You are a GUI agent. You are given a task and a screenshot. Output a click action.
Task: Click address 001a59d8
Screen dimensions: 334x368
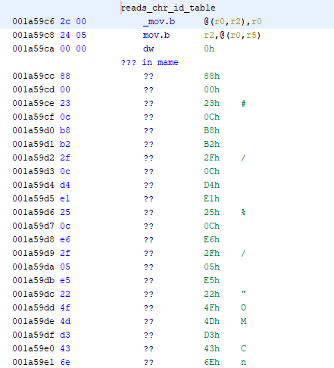coord(33,240)
